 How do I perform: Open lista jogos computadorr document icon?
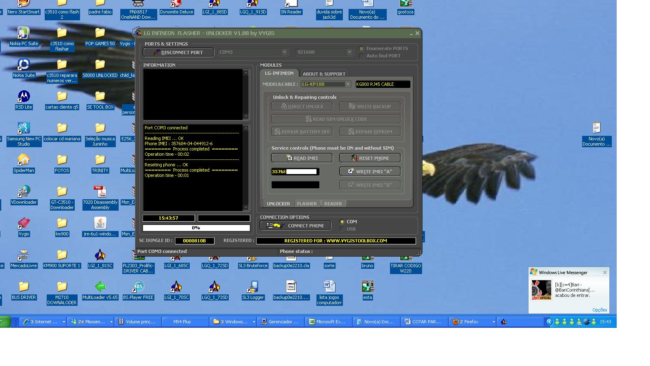[329, 287]
